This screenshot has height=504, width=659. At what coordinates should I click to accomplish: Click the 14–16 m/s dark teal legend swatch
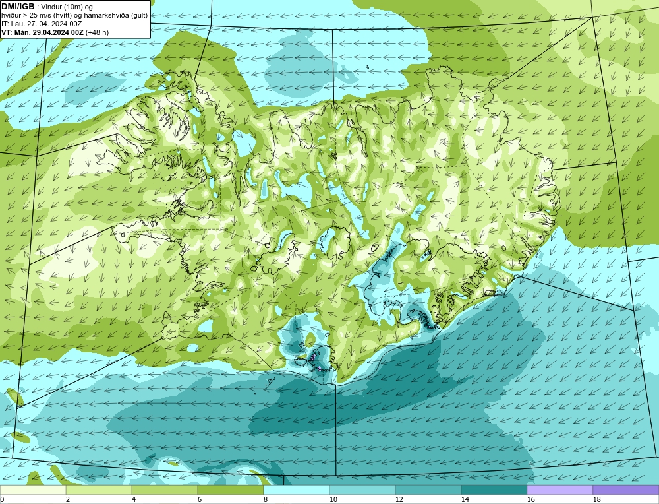(x=494, y=490)
